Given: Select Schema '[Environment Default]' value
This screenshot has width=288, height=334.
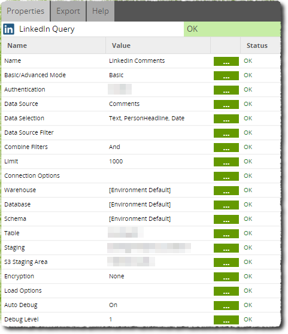Looking at the screenshot, I should 140,218.
